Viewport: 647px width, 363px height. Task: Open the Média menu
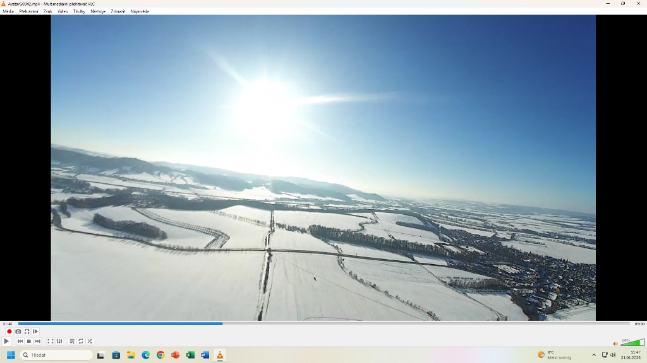pos(8,11)
